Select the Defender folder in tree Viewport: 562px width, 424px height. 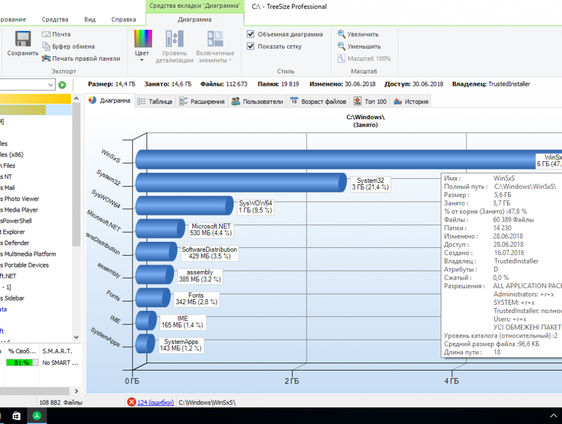tap(14, 243)
